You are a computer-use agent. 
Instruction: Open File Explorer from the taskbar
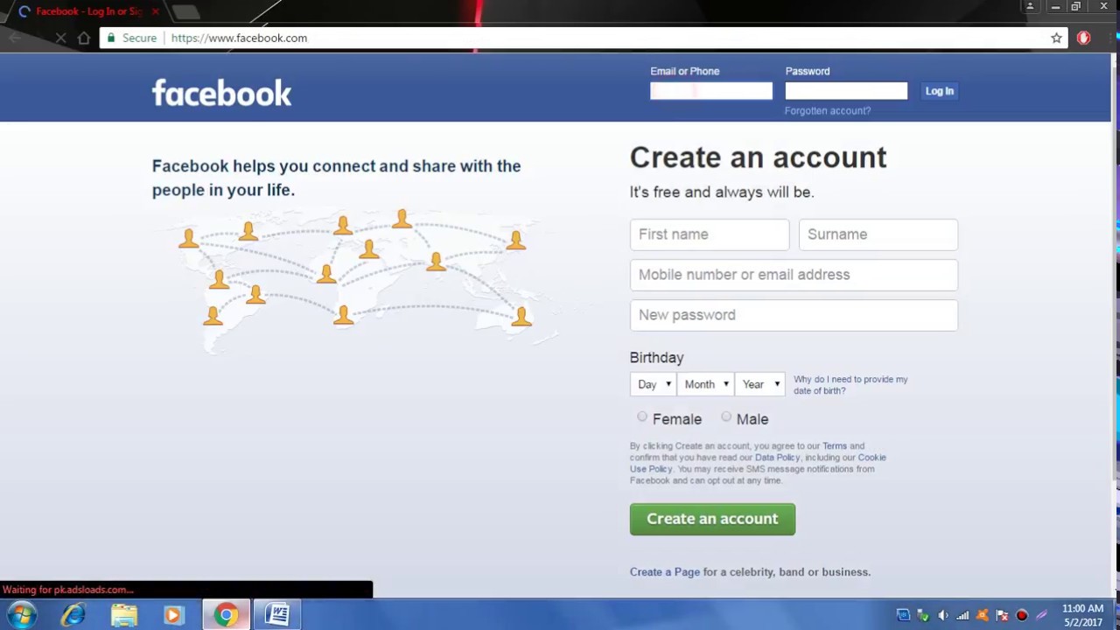click(x=123, y=615)
